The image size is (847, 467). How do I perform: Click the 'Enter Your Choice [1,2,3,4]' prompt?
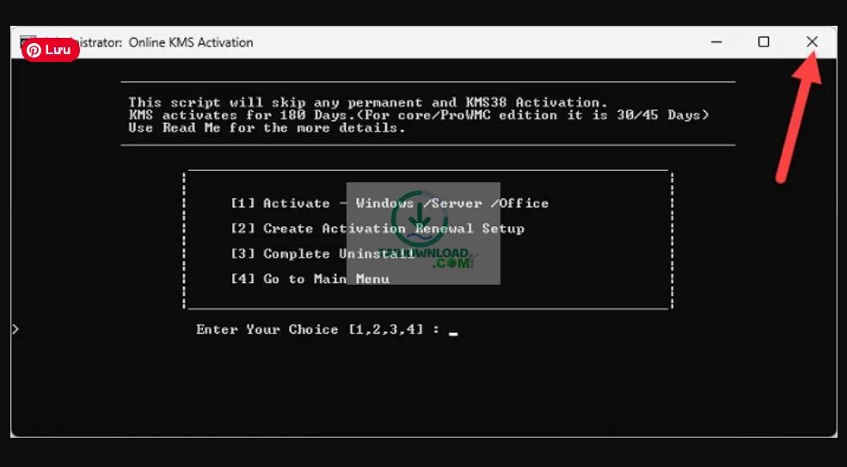(x=318, y=329)
